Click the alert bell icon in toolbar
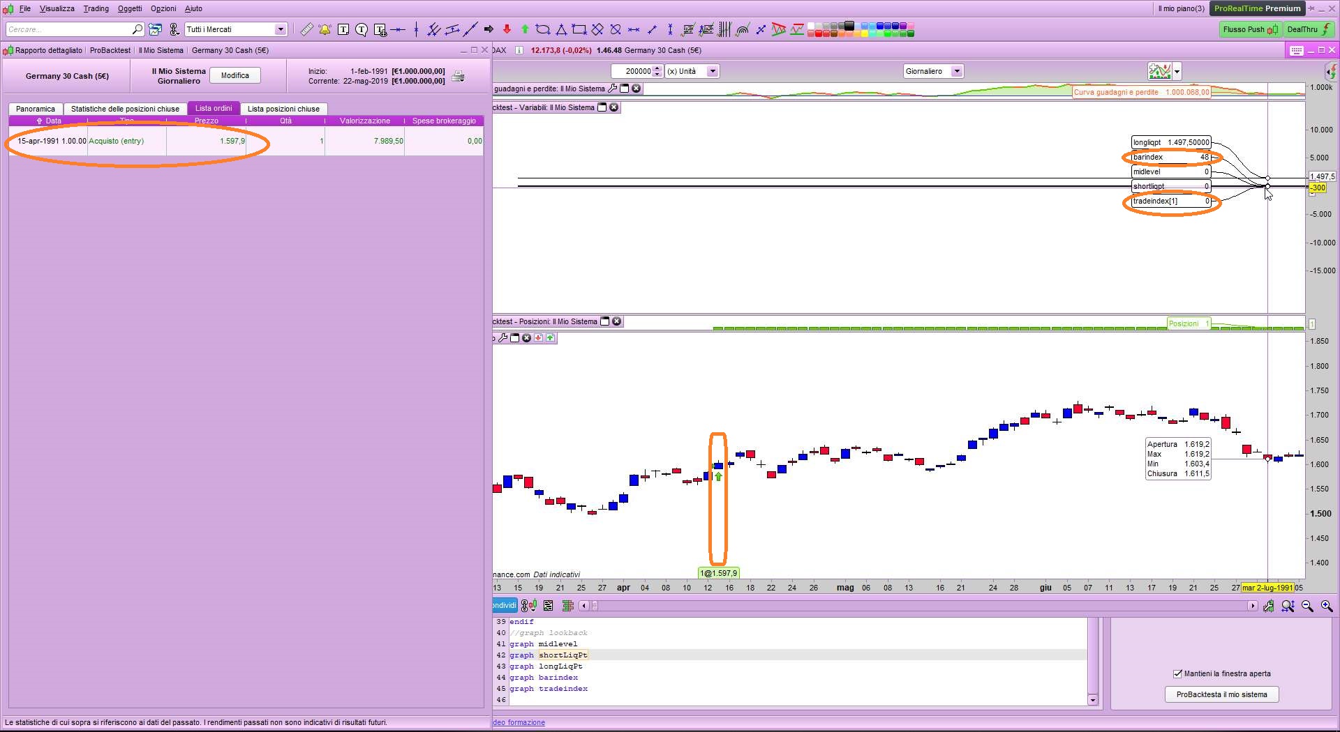The height and width of the screenshot is (732, 1340). (325, 29)
